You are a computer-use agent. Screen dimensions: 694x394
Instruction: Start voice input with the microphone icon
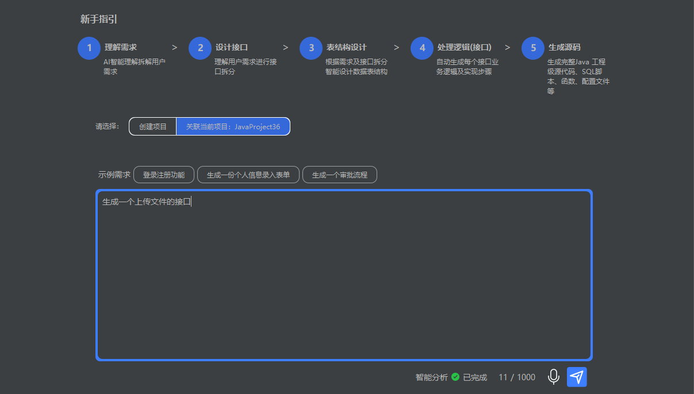tap(553, 377)
